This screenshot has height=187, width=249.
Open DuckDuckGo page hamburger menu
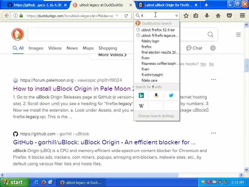[238, 35]
